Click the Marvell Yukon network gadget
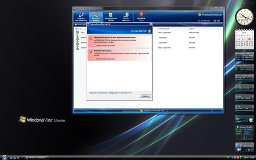256x160 pixels. coord(244,68)
